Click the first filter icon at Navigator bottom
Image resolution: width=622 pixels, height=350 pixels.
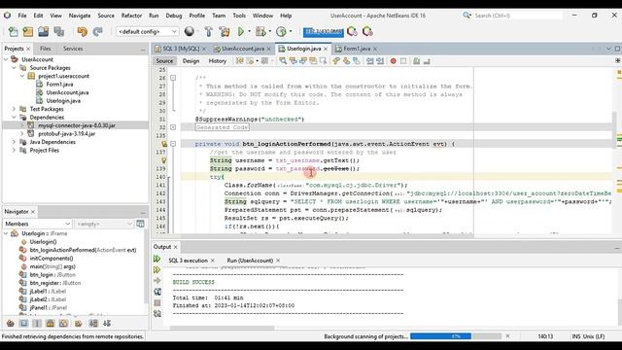pyautogui.click(x=11, y=324)
